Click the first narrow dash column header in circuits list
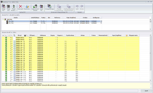 coord(3,35)
